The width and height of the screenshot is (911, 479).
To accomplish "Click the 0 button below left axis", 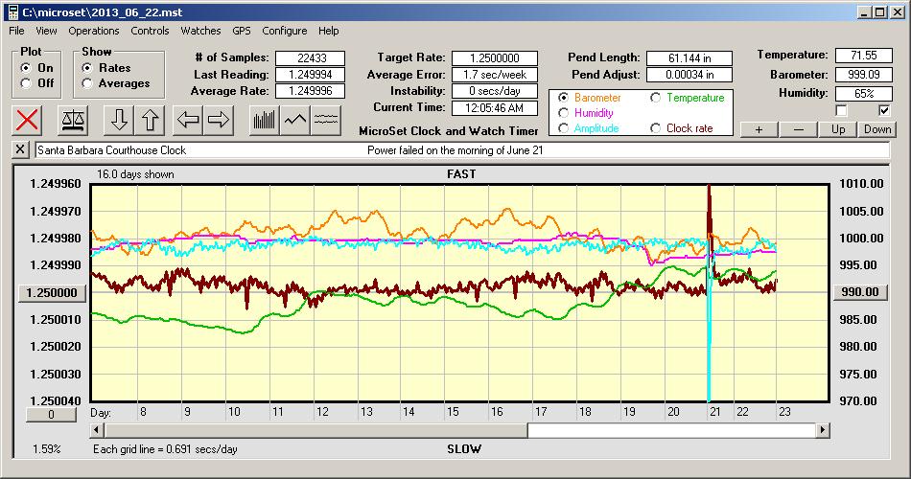I will pos(51,415).
